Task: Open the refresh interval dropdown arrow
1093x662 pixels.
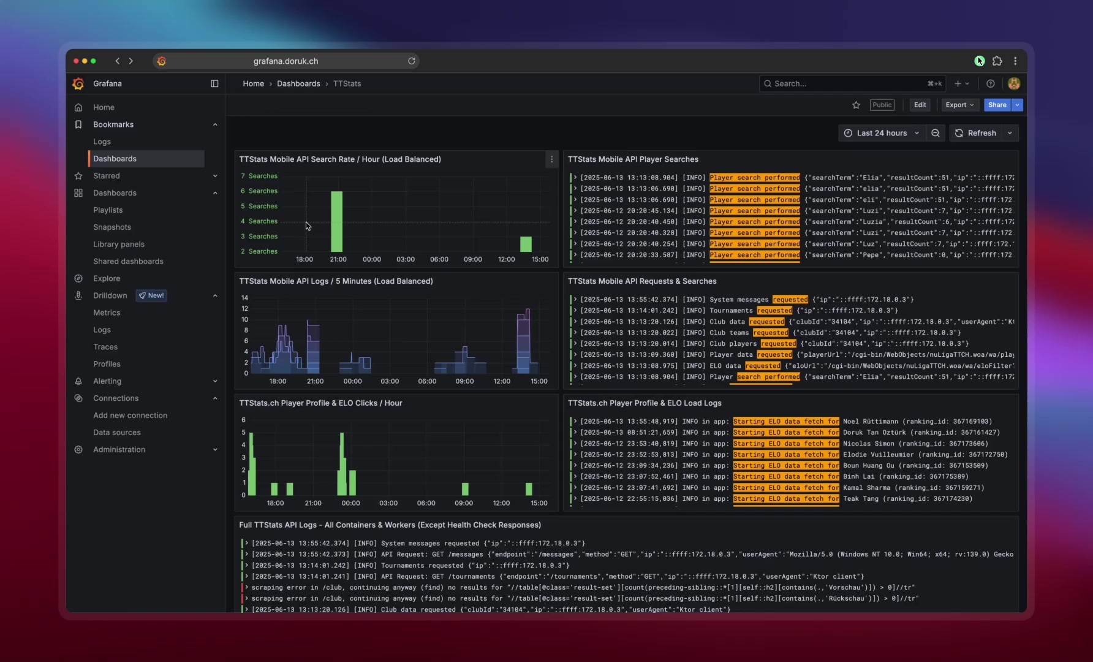Action: coord(1010,133)
